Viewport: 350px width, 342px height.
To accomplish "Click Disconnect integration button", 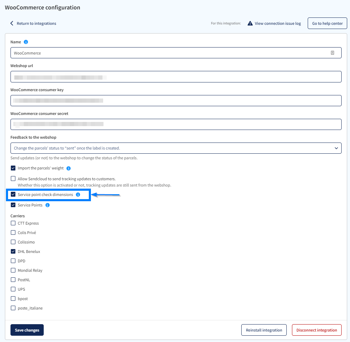I will click(317, 330).
